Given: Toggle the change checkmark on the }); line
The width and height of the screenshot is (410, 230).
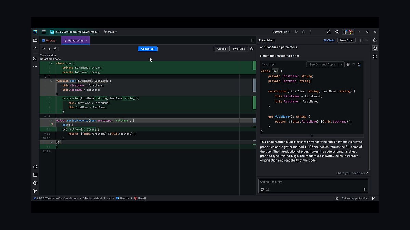Looking at the screenshot, I should tap(51, 142).
